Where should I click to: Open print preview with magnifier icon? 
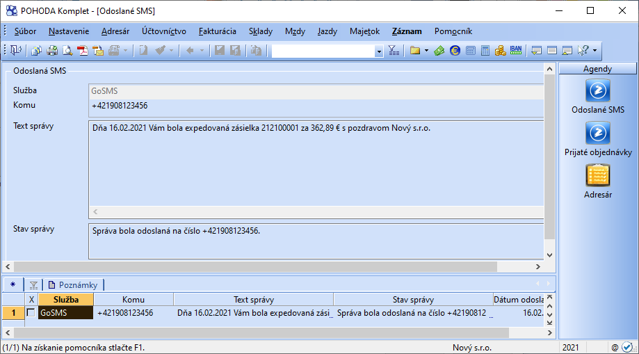[x=67, y=50]
